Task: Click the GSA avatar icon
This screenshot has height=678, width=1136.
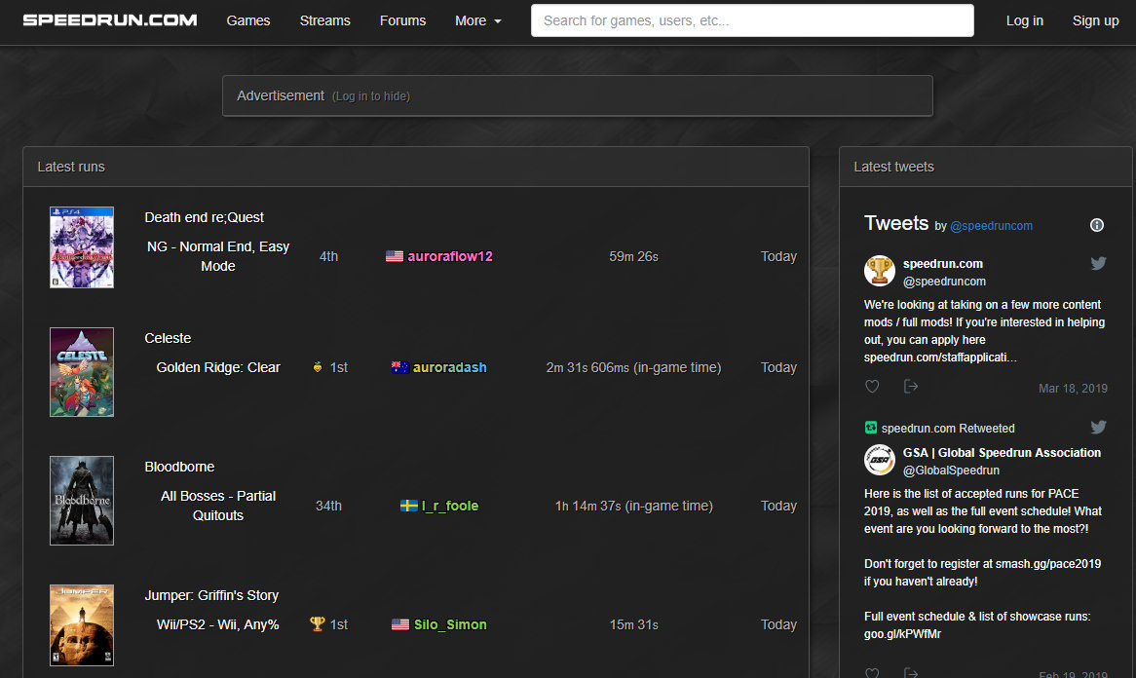Action: [880, 460]
